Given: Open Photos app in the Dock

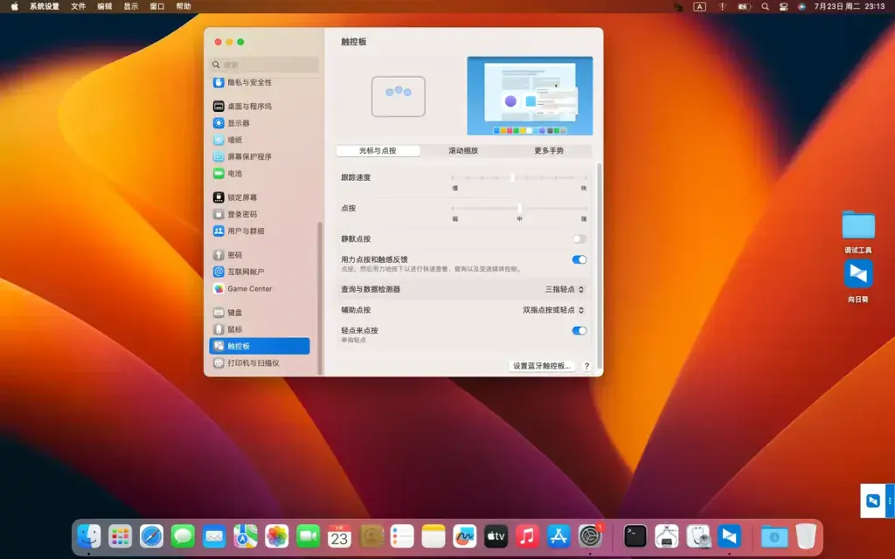Looking at the screenshot, I should coord(277,536).
